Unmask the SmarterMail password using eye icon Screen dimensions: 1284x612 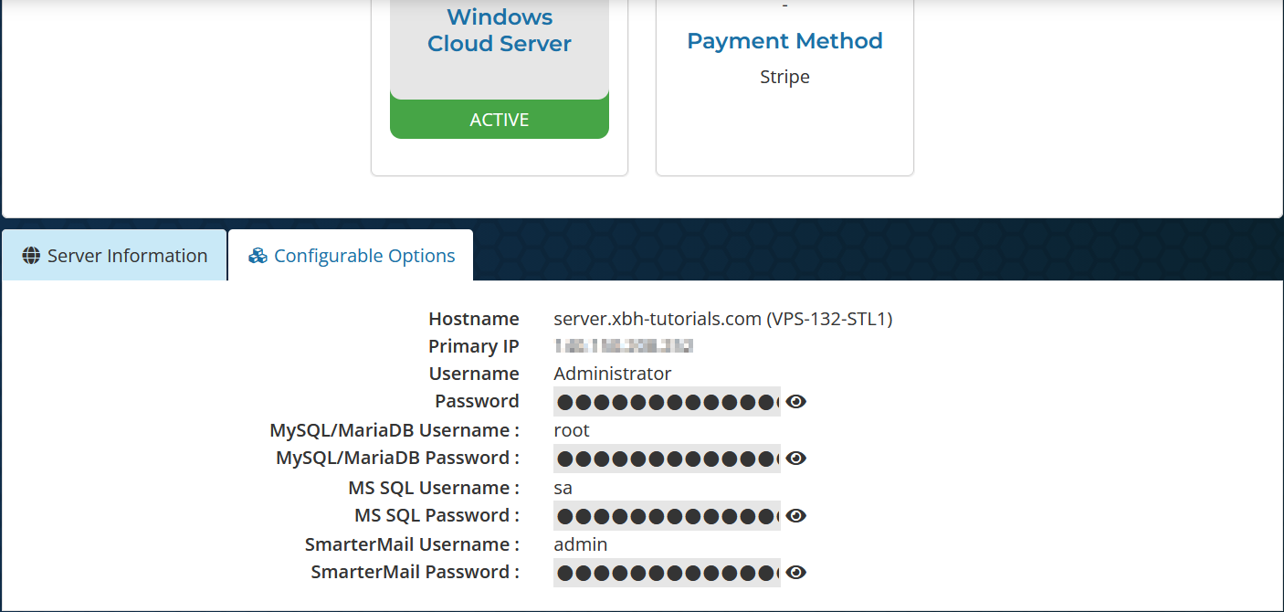(795, 572)
